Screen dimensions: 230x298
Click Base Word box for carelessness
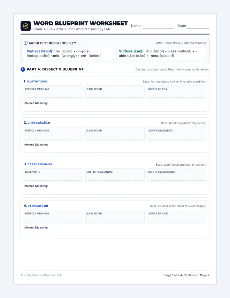tap(53, 175)
